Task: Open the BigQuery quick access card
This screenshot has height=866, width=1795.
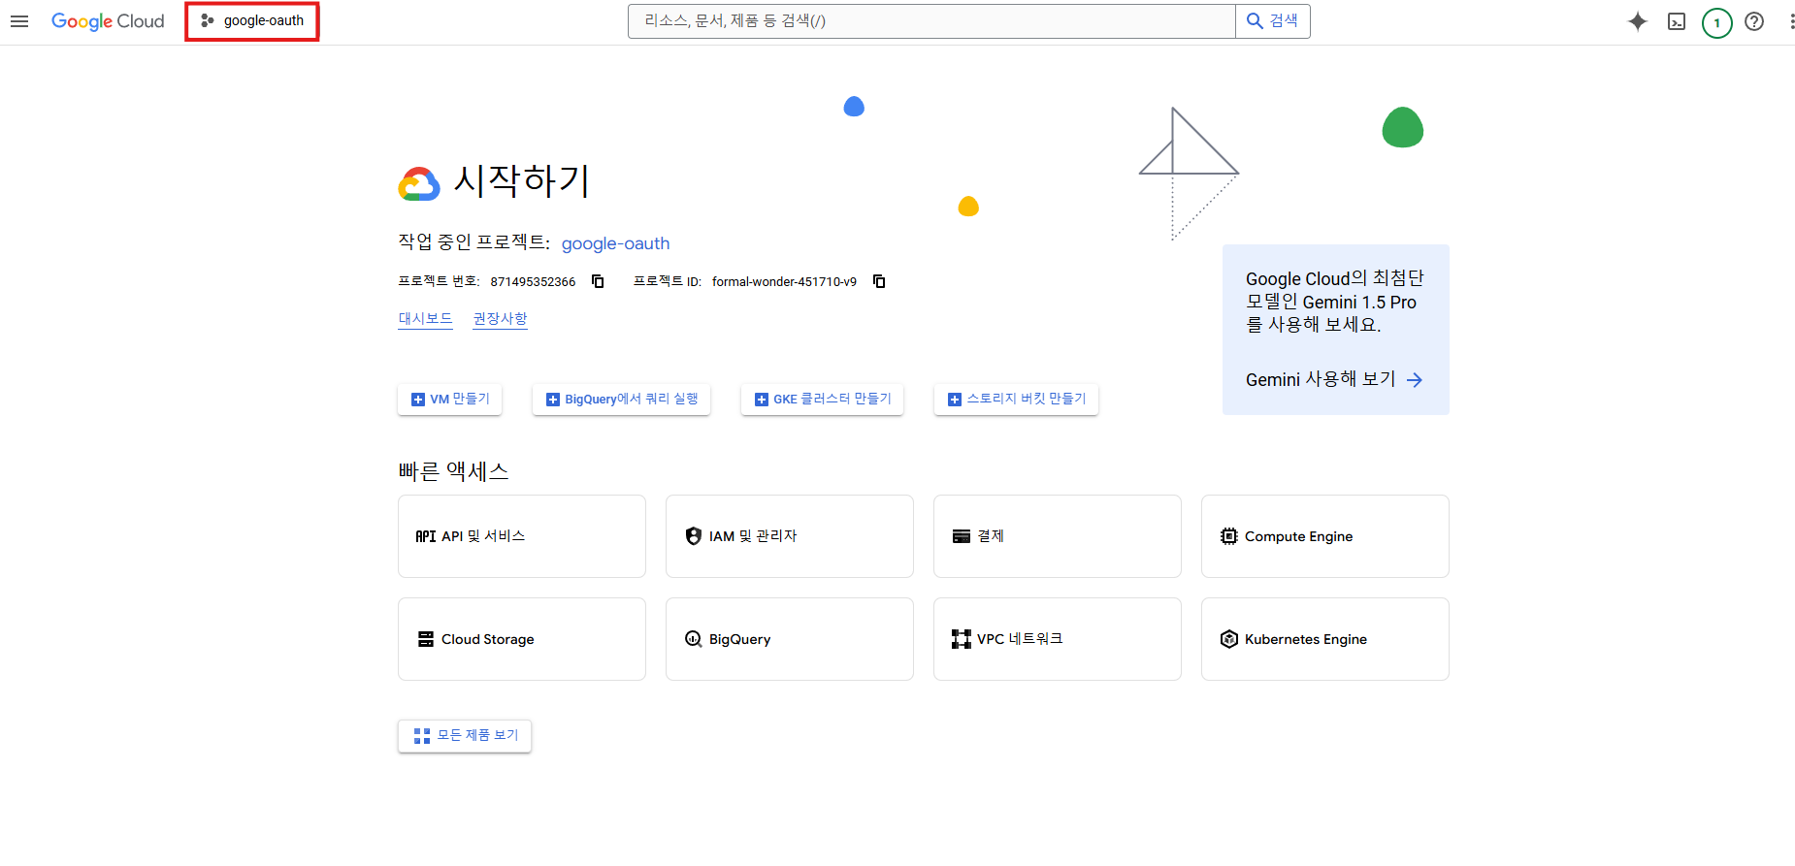Action: point(790,639)
